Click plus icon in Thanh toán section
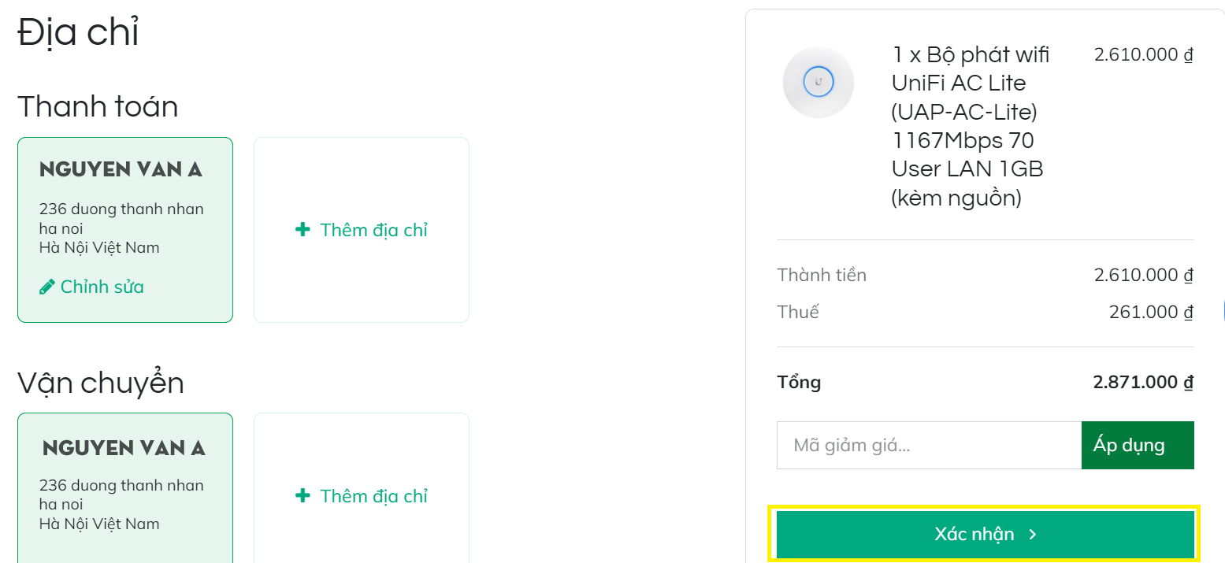Viewport: 1225px width, 563px height. pos(303,230)
